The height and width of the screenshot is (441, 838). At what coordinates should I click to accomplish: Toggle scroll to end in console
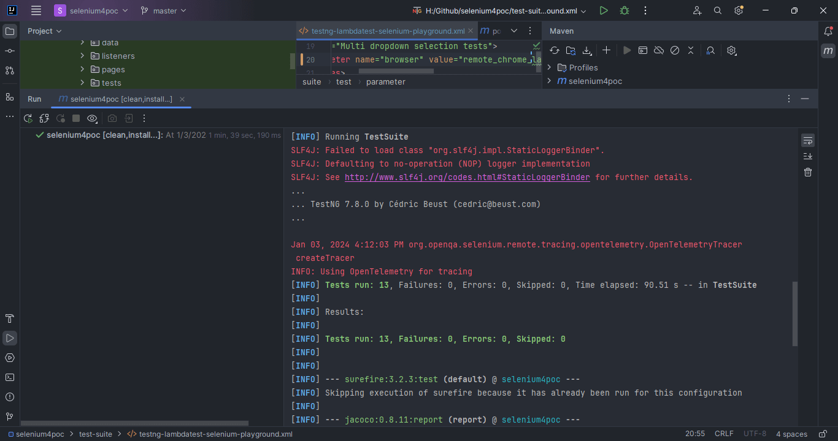tap(807, 156)
